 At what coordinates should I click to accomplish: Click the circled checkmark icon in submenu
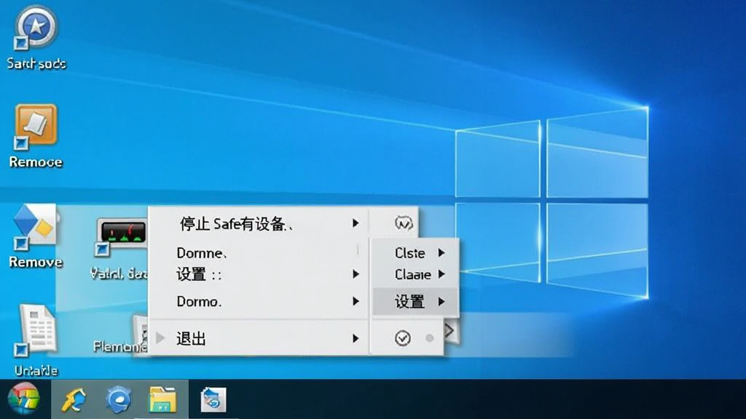pyautogui.click(x=402, y=338)
